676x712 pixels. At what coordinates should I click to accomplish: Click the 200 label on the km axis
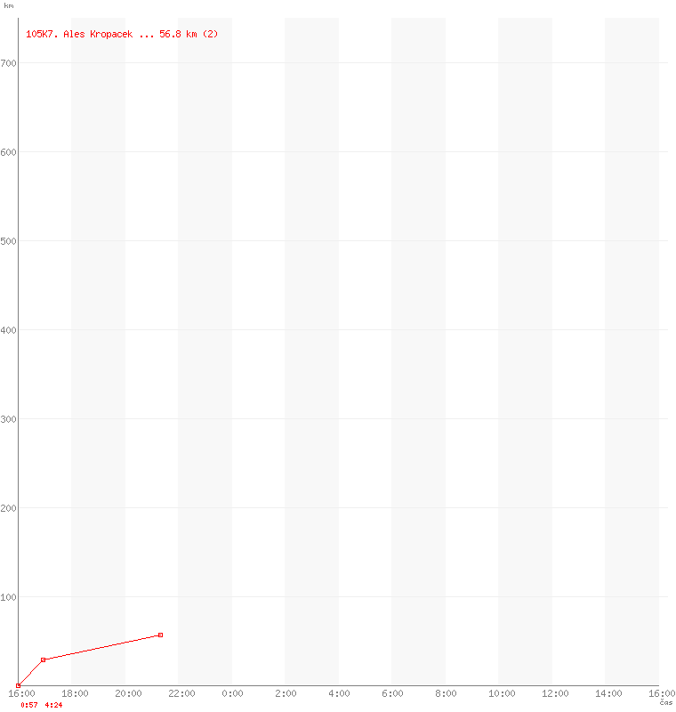click(9, 508)
